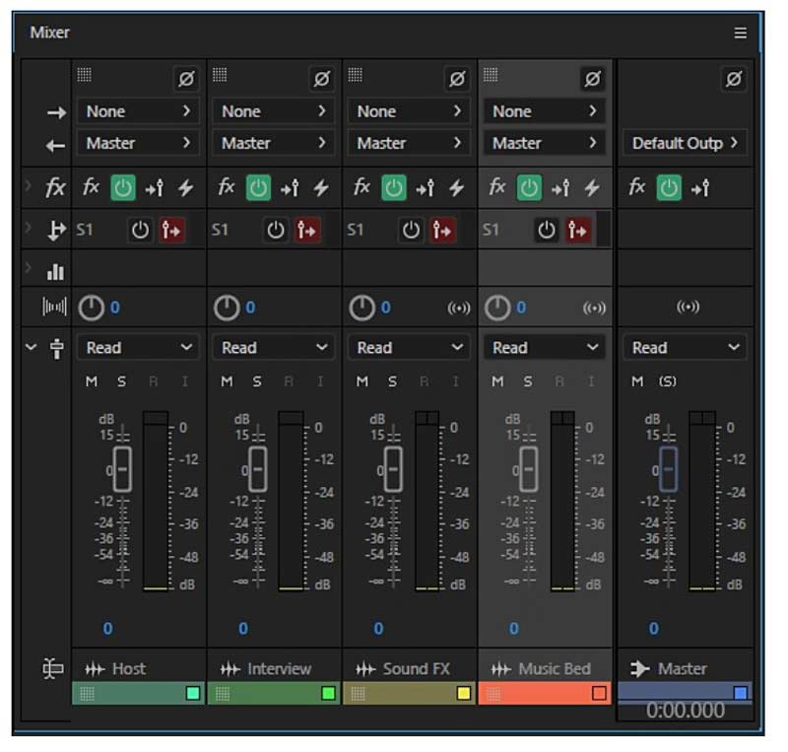The width and height of the screenshot is (788, 752).
Task: Toggle send pre/post fader on Music Bed
Action: coord(578,231)
